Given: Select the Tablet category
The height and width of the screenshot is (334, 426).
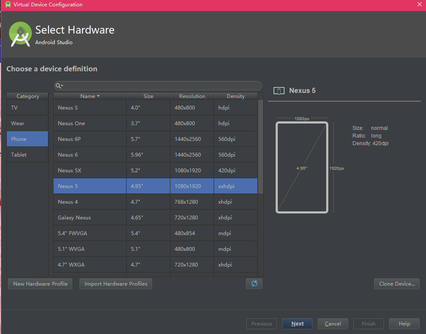Looking at the screenshot, I should pyautogui.click(x=28, y=155).
